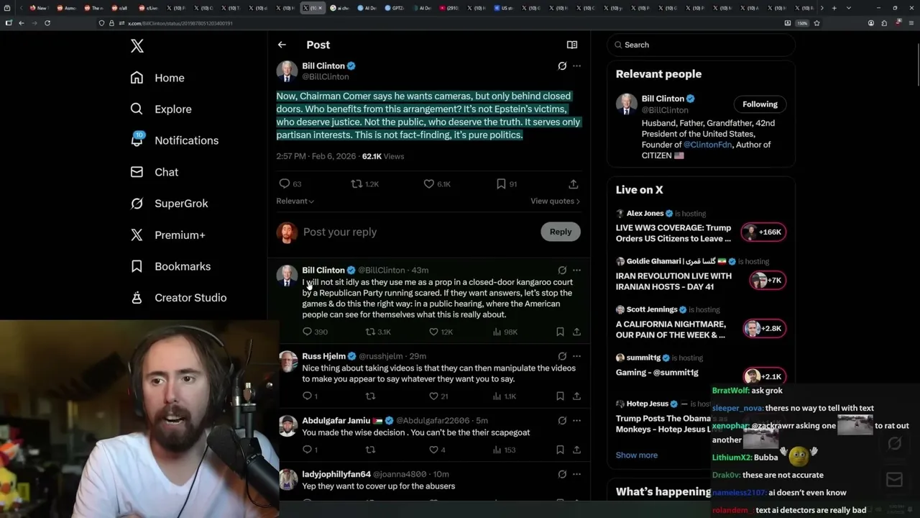Repost the reply with 3.1K reposts
The width and height of the screenshot is (920, 518).
coord(370,332)
